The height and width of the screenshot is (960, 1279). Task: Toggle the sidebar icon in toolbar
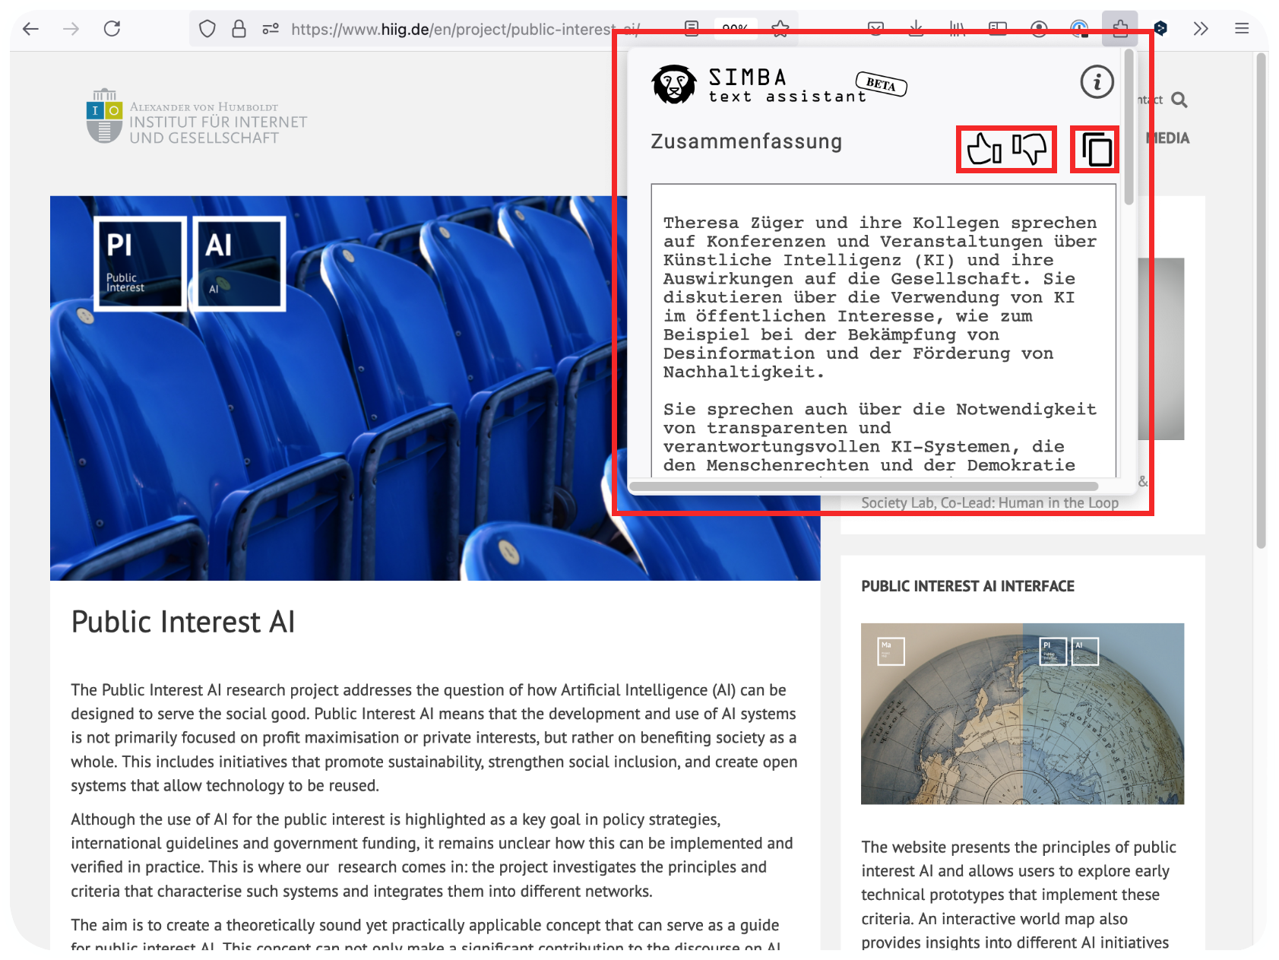click(998, 29)
